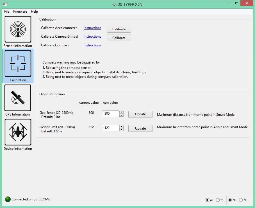This screenshot has width=255, height=208.
Task: Click the 'Flight Boundaries' group title
Action: pyautogui.click(x=52, y=94)
